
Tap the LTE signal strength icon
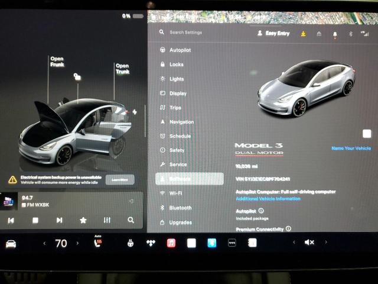pos(365,34)
